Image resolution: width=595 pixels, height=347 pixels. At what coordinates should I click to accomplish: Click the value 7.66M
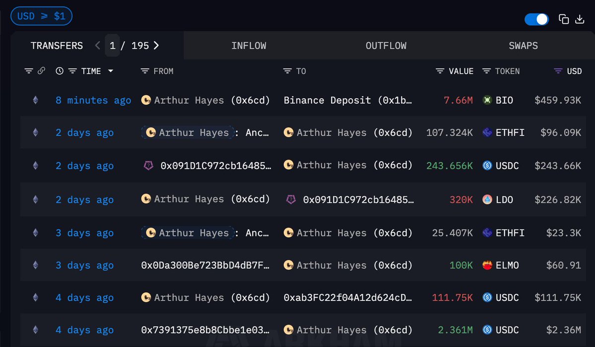click(x=458, y=100)
